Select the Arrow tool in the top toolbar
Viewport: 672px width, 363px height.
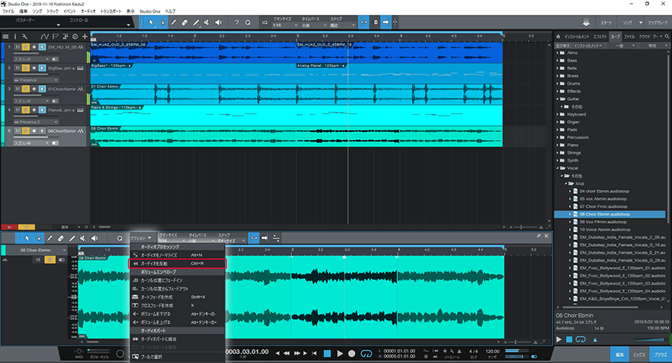coord(151,22)
